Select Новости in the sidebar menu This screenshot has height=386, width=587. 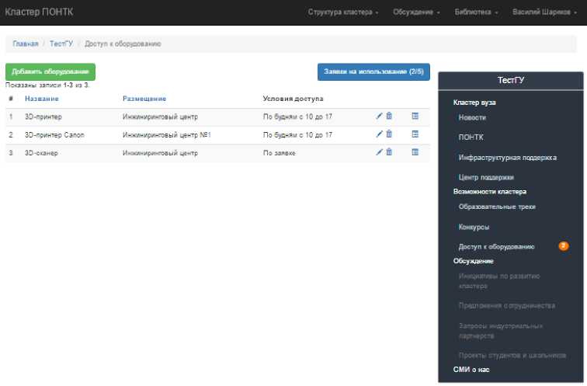pos(472,117)
